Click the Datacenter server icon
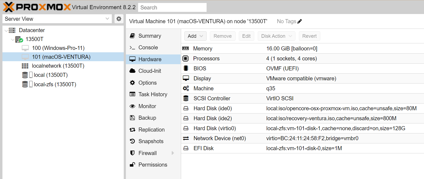The width and height of the screenshot is (424, 179). click(12, 30)
